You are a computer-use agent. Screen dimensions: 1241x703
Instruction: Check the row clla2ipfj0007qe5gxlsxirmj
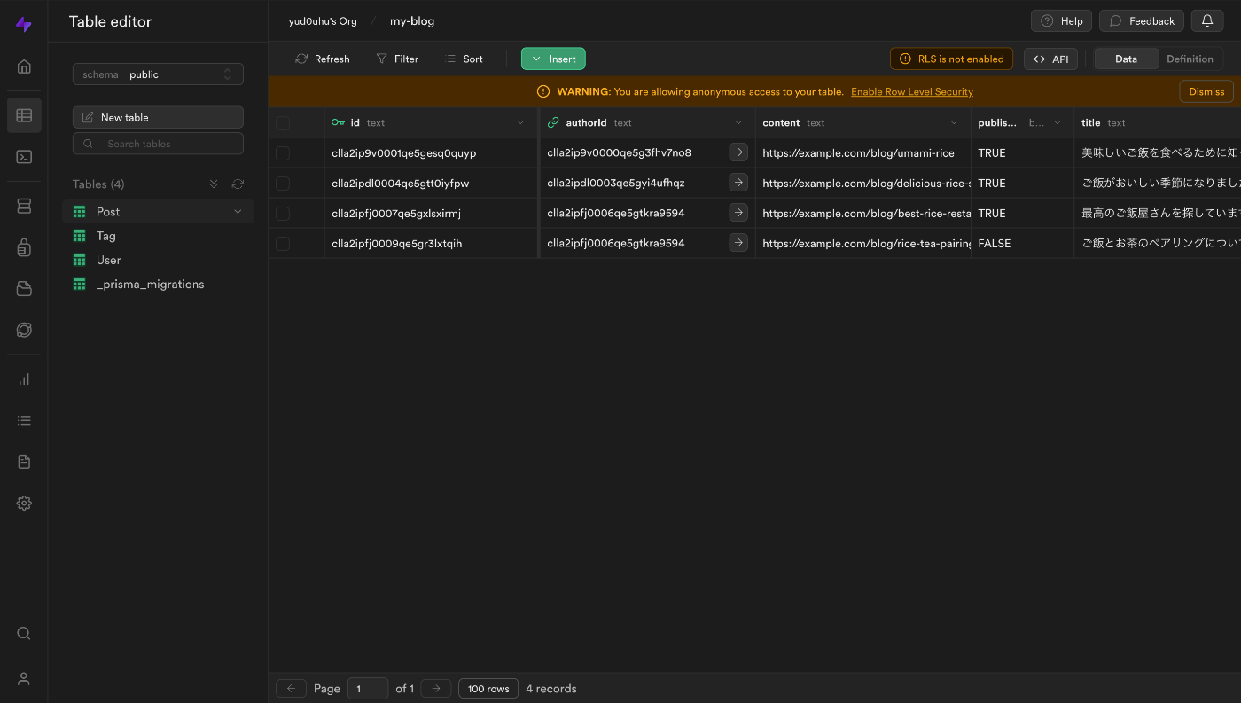point(283,214)
